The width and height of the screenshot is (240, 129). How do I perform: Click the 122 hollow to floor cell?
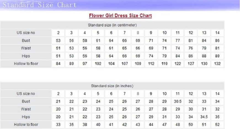click(x=178, y=64)
